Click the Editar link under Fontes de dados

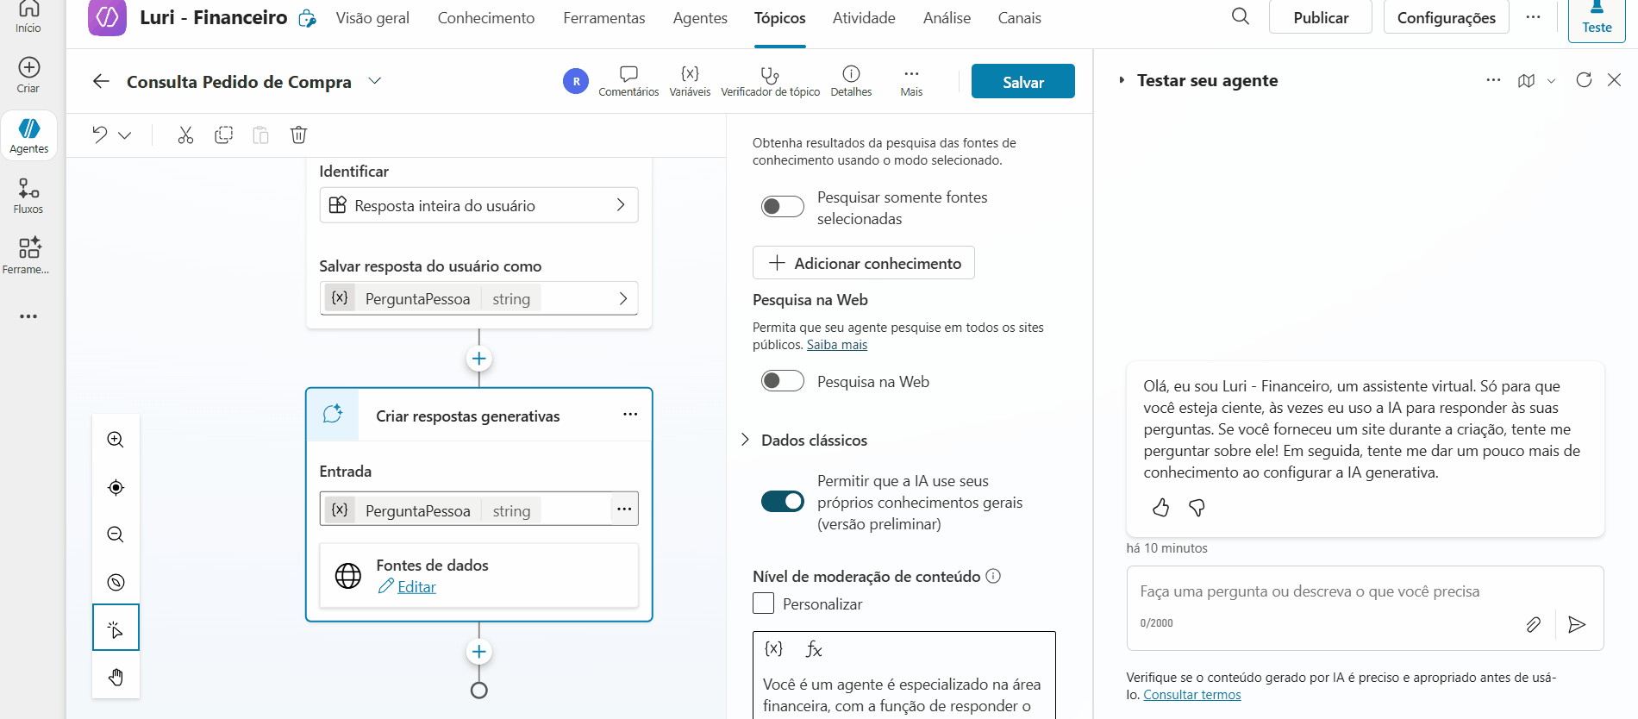coord(416,587)
